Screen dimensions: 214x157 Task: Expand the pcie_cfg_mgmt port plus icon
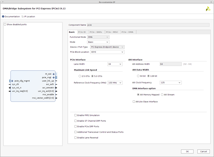(x=12, y=81)
